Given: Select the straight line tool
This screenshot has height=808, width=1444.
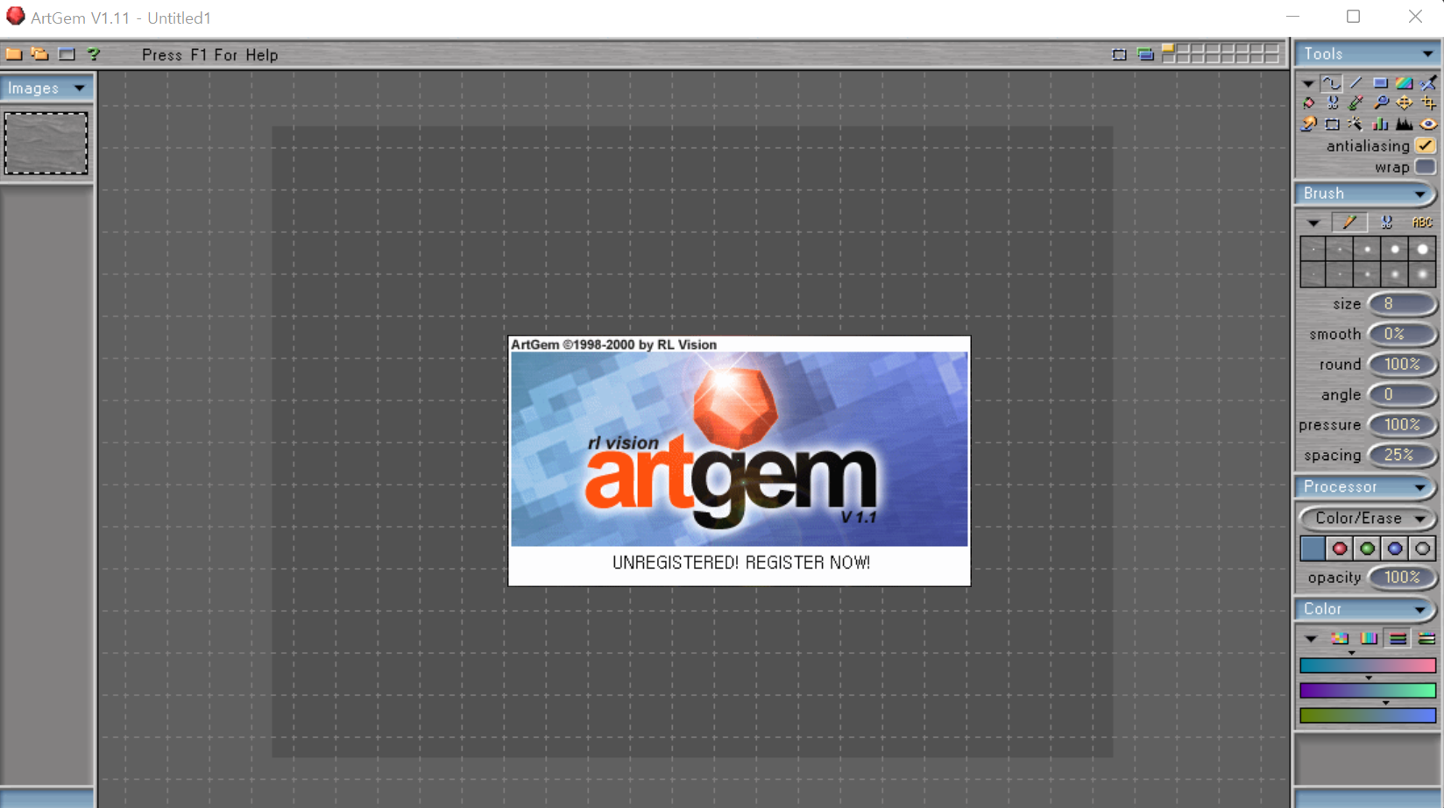Looking at the screenshot, I should tap(1356, 83).
